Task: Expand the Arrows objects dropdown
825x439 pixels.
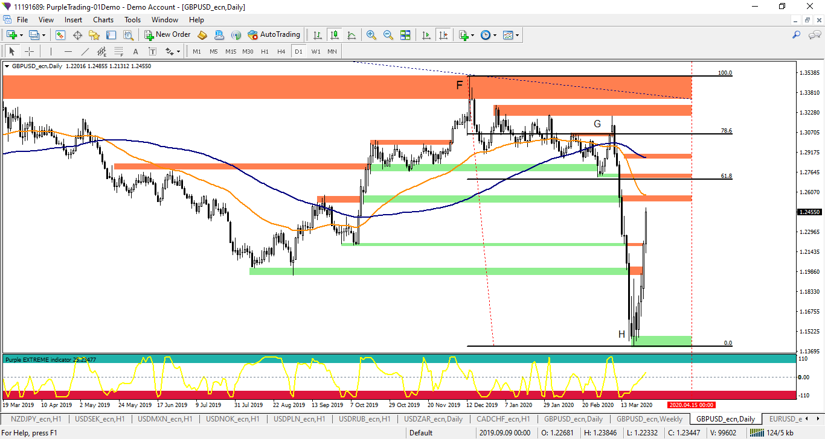Action: coord(179,51)
